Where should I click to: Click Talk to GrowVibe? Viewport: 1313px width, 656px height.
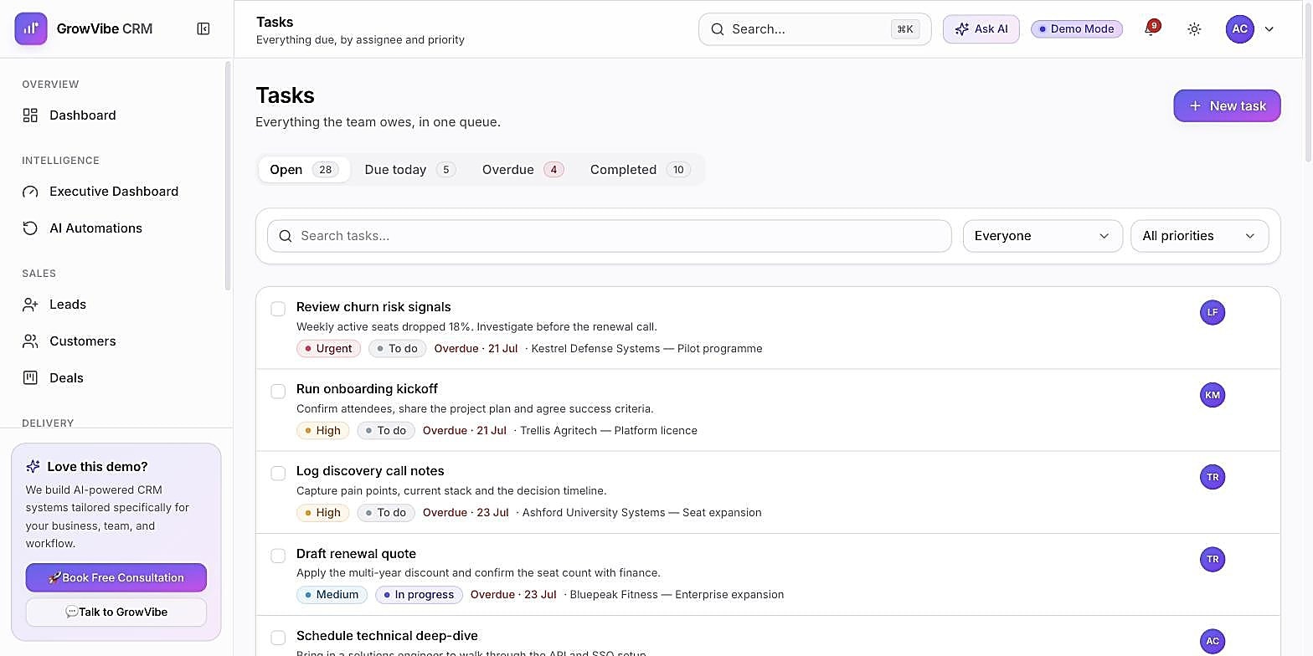coord(116,612)
